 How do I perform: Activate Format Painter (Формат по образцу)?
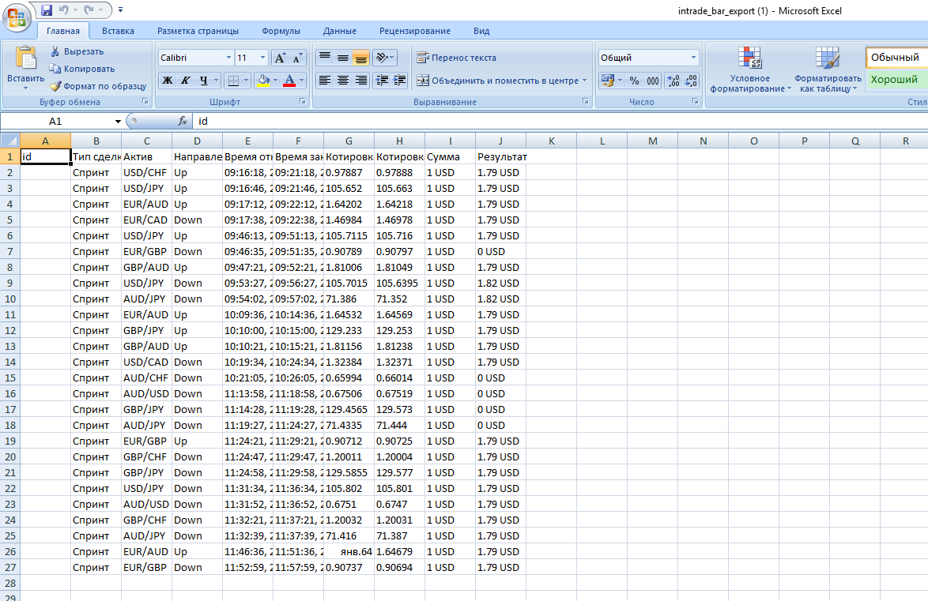coord(98,86)
